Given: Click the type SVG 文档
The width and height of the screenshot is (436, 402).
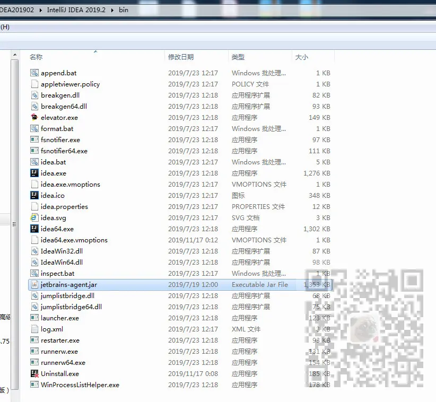Looking at the screenshot, I should tap(246, 217).
